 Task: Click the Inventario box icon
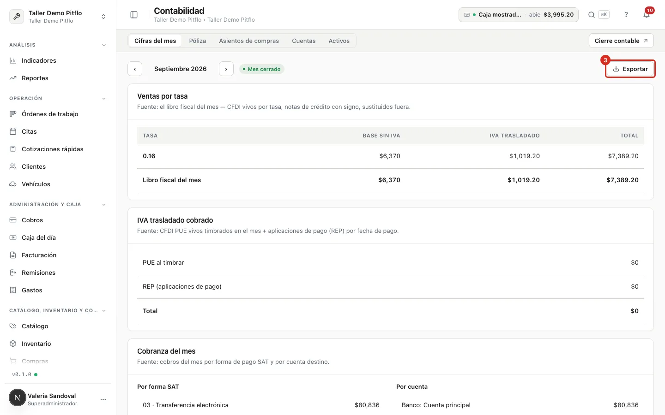click(x=13, y=344)
